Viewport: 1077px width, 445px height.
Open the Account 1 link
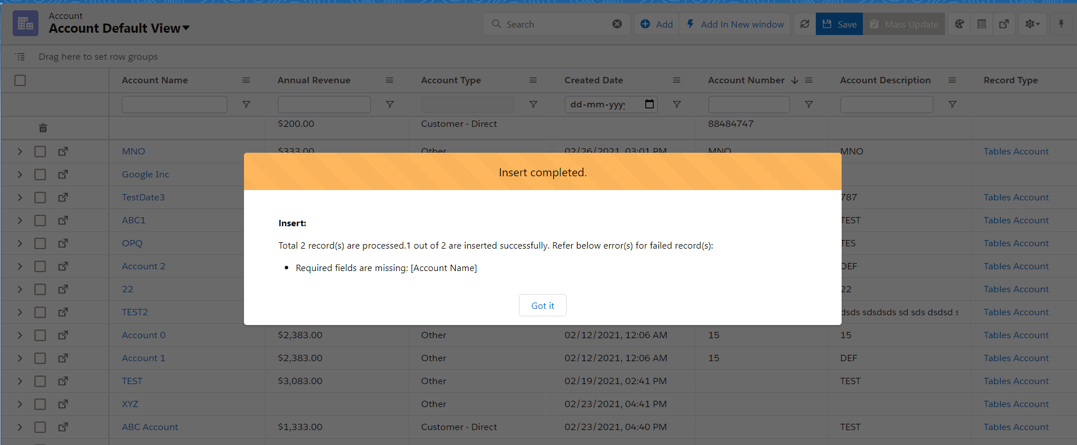click(x=144, y=358)
